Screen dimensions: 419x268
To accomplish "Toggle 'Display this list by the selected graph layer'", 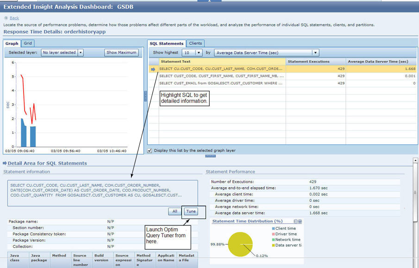I will click(x=150, y=150).
